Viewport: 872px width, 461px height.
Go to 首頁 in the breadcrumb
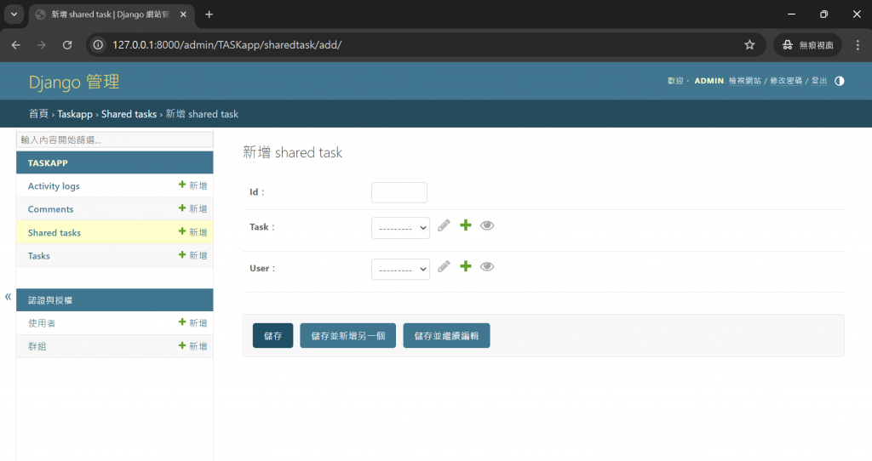(x=38, y=114)
